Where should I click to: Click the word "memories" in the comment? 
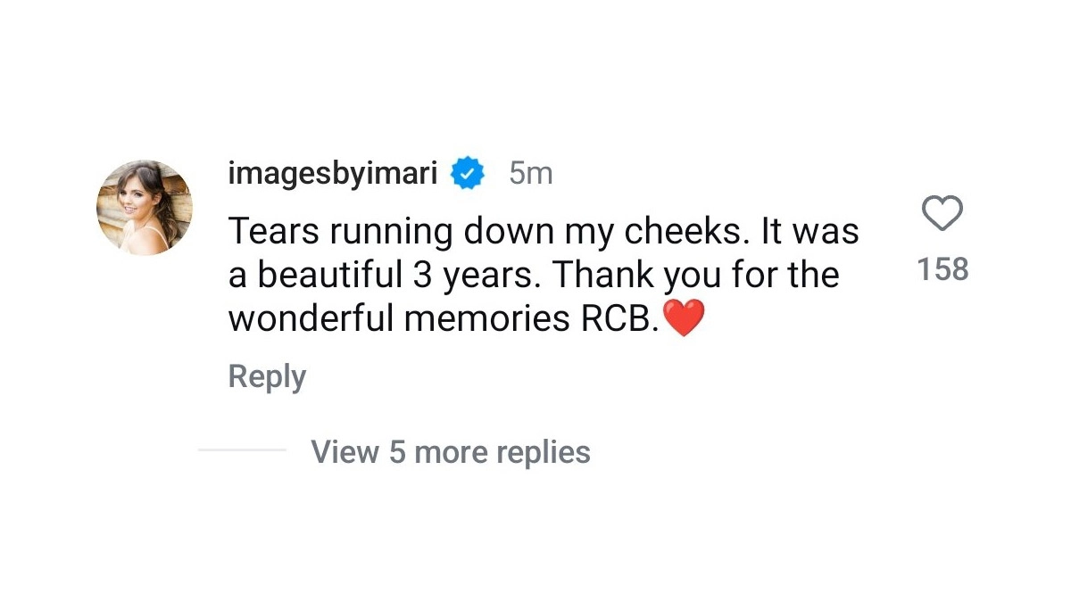[x=482, y=319]
